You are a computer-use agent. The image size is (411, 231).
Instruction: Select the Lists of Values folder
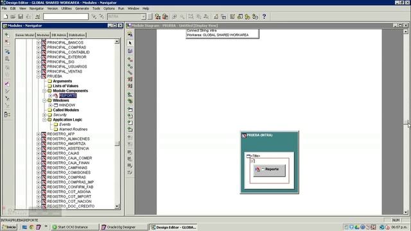[66, 86]
